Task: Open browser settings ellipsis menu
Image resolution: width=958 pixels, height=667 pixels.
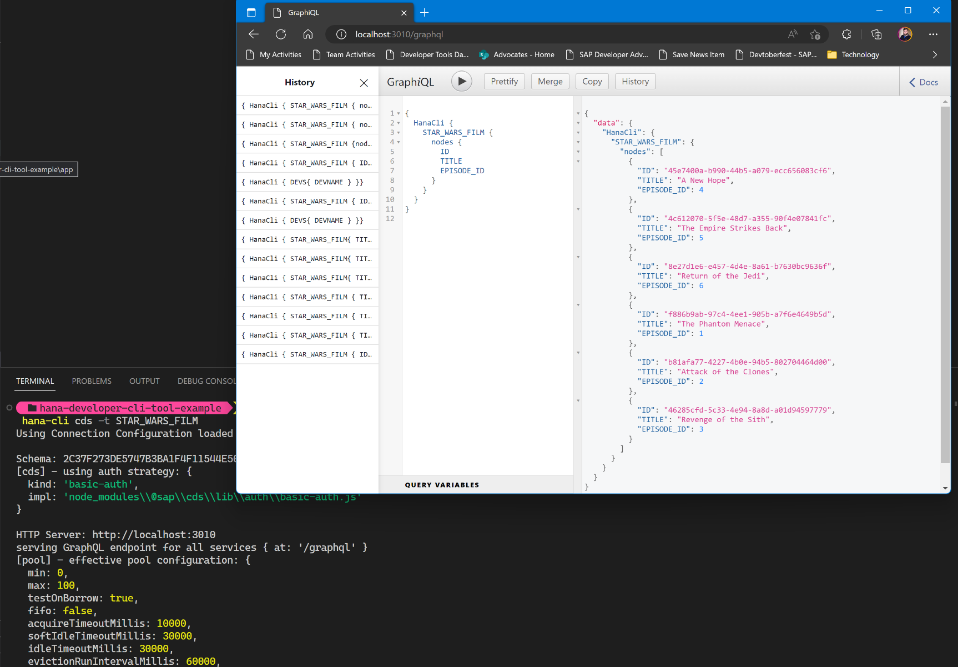Action: (933, 34)
